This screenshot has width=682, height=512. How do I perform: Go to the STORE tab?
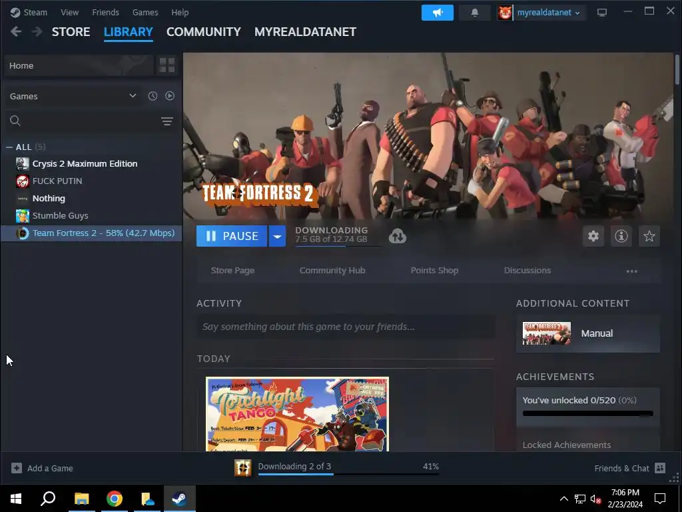(71, 32)
